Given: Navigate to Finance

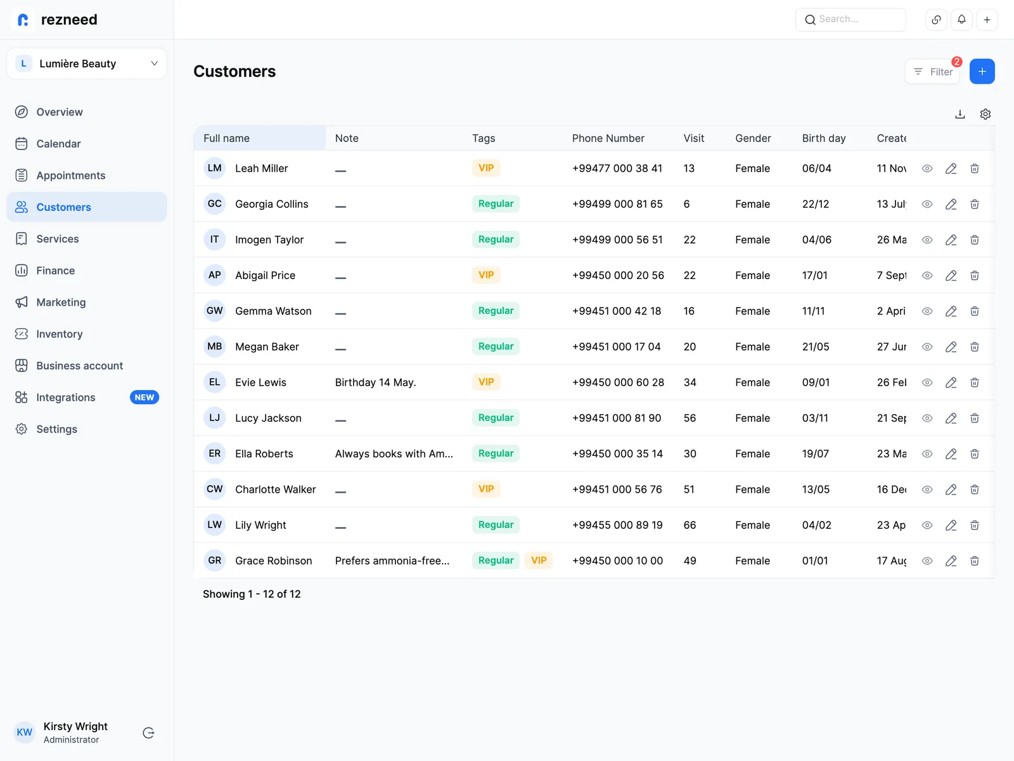Looking at the screenshot, I should (87, 271).
